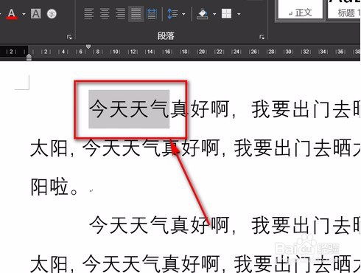The image size is (361, 273).
Task: Open the borders dropdown arrow
Action: (239, 14)
